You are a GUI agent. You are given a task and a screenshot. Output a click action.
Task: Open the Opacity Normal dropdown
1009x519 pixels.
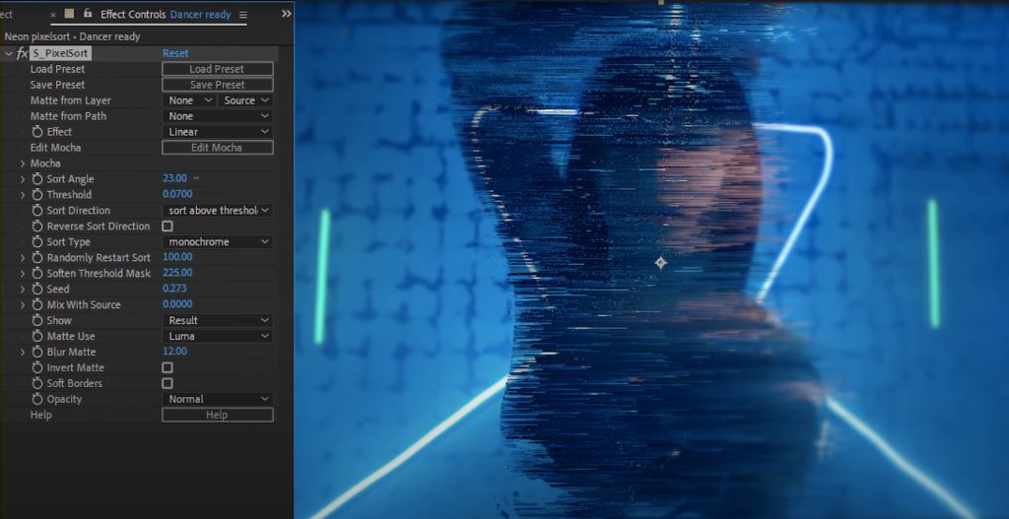[217, 399]
